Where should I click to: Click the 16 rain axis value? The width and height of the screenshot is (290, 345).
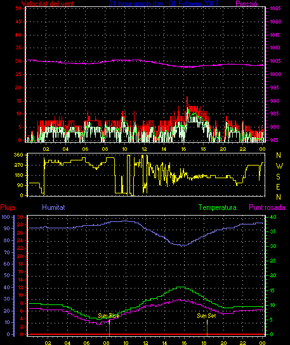click(20, 271)
